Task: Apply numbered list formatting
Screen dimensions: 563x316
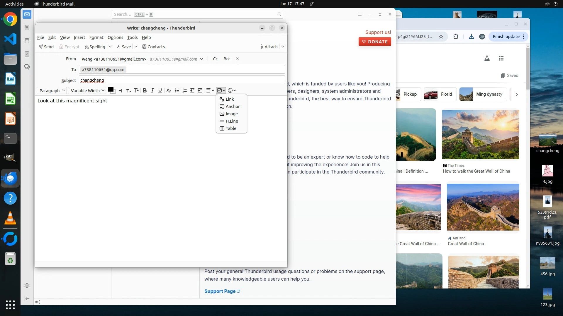Action: coord(184,90)
